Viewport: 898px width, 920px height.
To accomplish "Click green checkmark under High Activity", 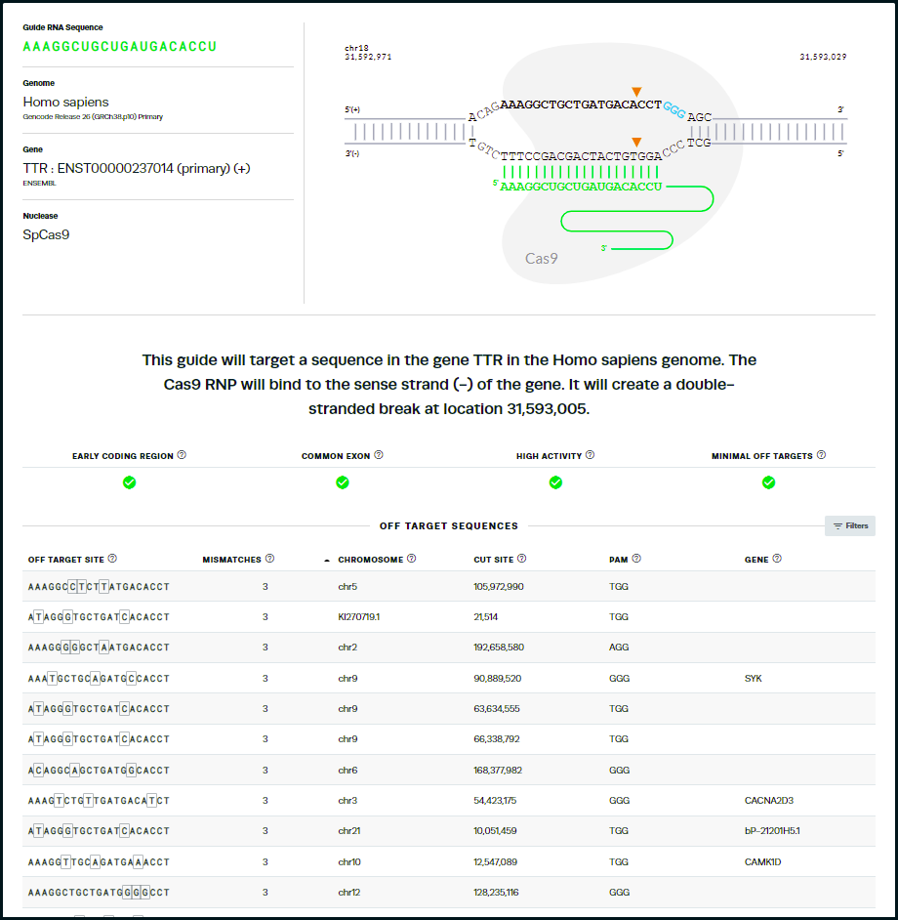I will pos(555,482).
